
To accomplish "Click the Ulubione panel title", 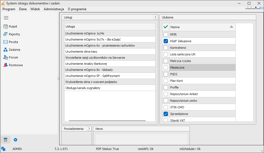I will 167,17.
